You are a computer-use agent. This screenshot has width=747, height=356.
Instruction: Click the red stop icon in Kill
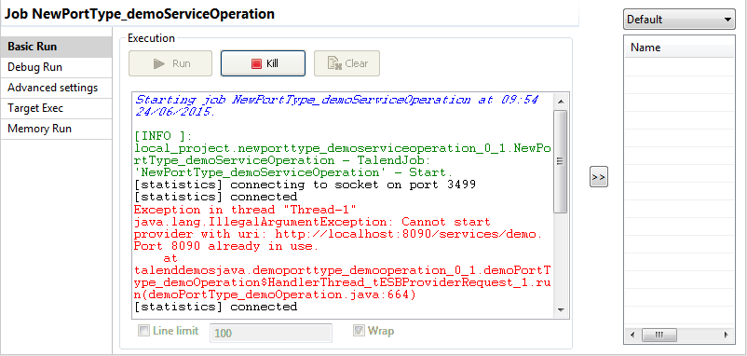click(x=256, y=64)
